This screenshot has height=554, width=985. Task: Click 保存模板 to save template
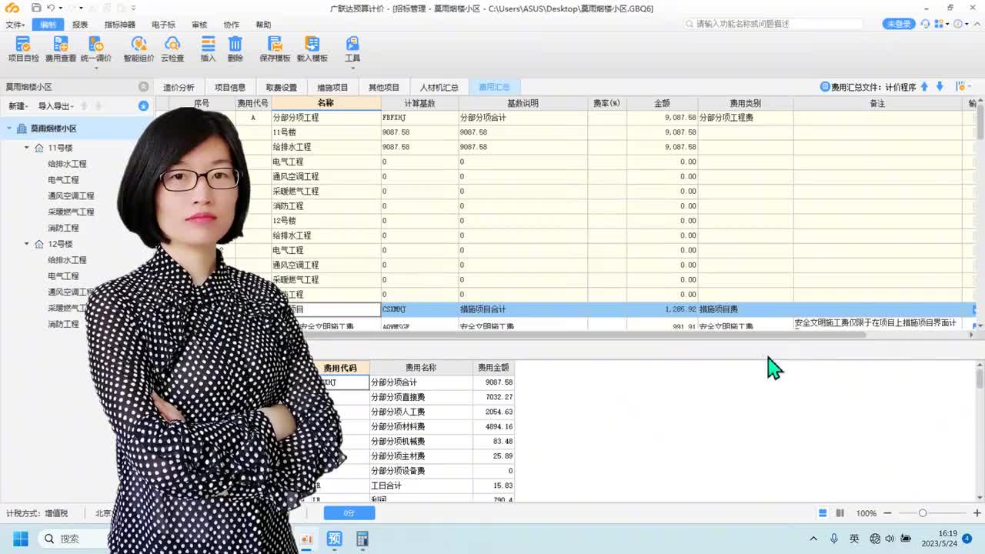click(275, 48)
